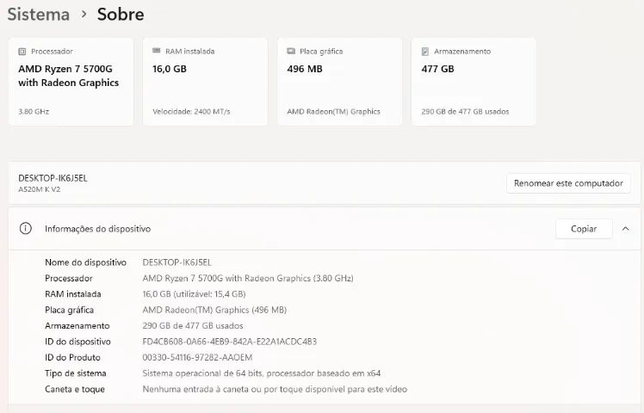This screenshot has height=413, width=644.
Task: Click Renomear este computador button
Action: point(568,183)
